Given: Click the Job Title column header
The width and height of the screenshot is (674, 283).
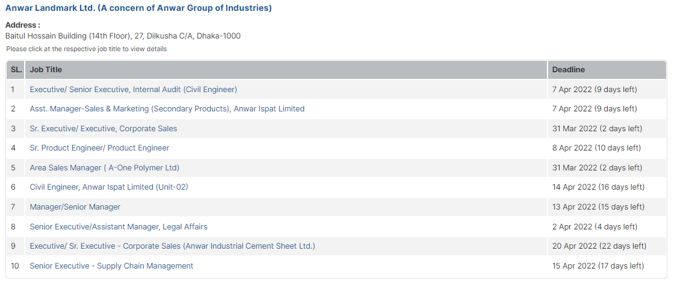Looking at the screenshot, I should point(46,70).
